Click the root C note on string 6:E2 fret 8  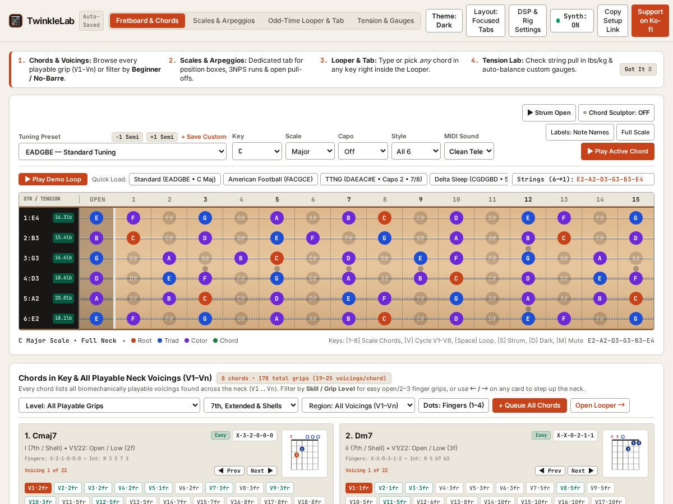[x=385, y=319]
